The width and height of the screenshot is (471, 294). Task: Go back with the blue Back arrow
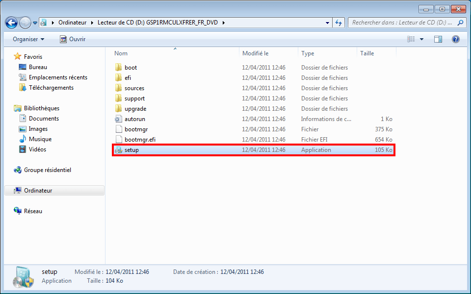coord(11,23)
